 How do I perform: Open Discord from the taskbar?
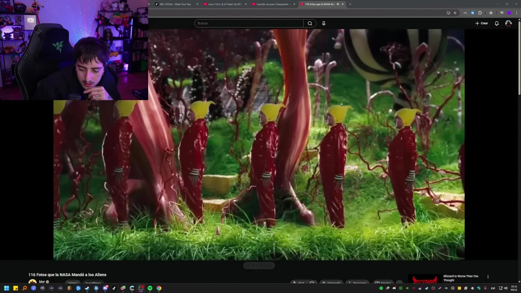105,288
